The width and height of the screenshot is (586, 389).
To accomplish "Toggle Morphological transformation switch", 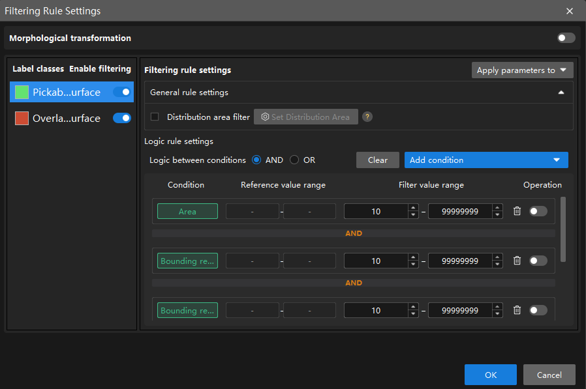I will point(566,38).
